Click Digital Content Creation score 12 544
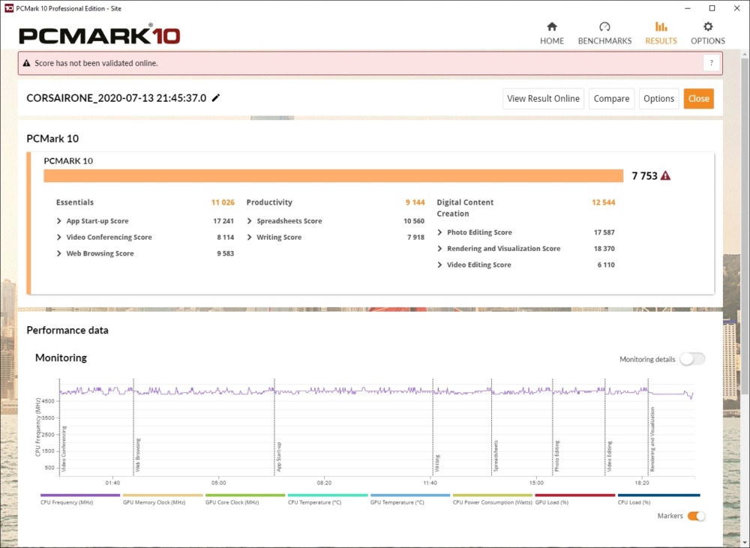 [604, 202]
